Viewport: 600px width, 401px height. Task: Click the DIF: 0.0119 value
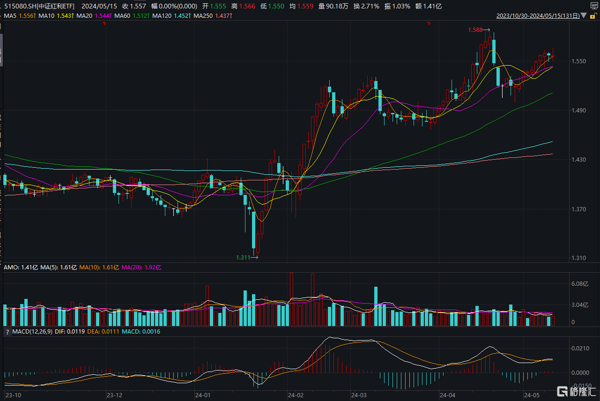coord(70,332)
